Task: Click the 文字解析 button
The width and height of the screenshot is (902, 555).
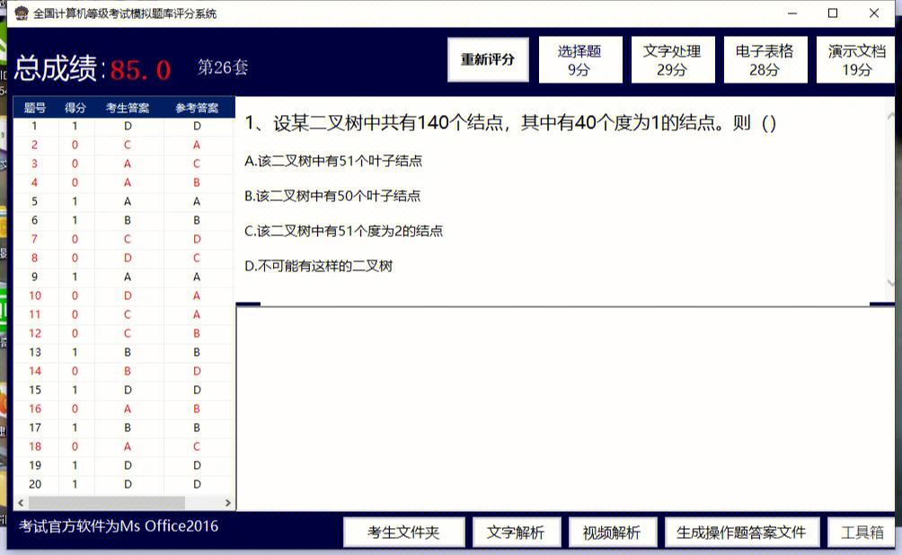Action: pos(516,533)
